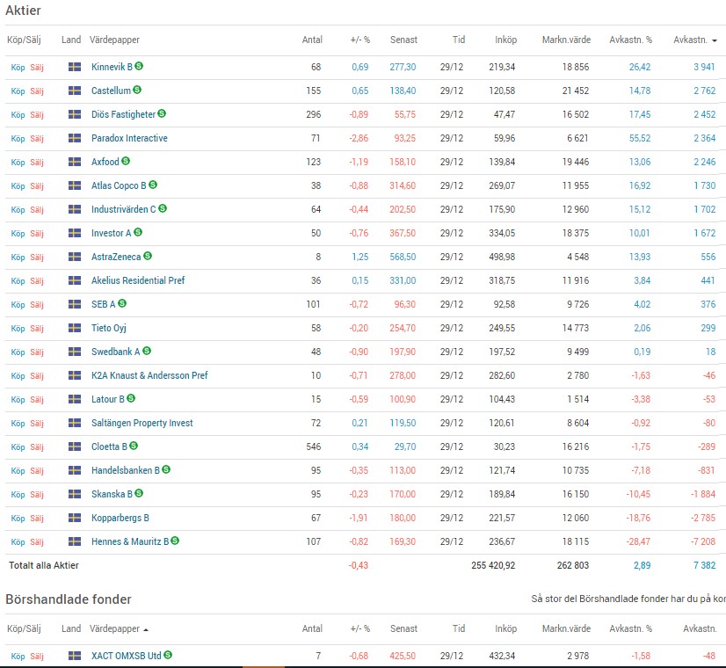The width and height of the screenshot is (726, 668).
Task: Toggle sort arrow on Avkastn. column in Aktier
Action: (x=714, y=40)
